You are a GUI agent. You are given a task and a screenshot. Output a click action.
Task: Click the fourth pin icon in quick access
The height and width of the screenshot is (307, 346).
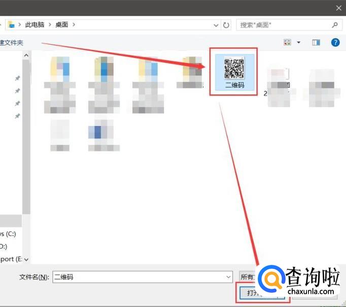click(17, 116)
